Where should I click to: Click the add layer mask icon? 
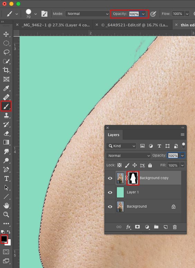click(x=137, y=227)
